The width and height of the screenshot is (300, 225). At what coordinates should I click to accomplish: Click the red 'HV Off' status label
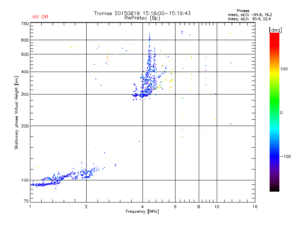pos(40,17)
